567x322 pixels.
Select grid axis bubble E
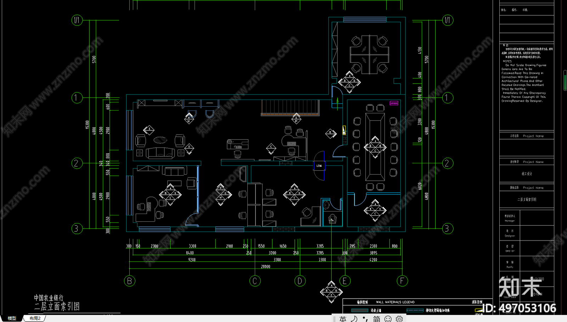(345, 281)
